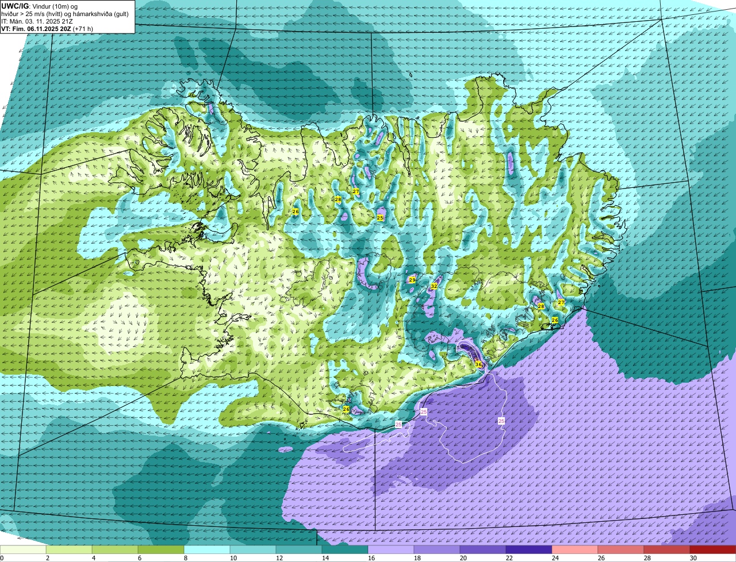
Task: Click the yellow "32" gust label
Action: pos(434,286)
